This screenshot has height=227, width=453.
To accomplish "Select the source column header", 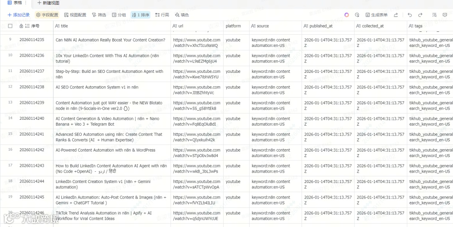I will tap(276, 26).
